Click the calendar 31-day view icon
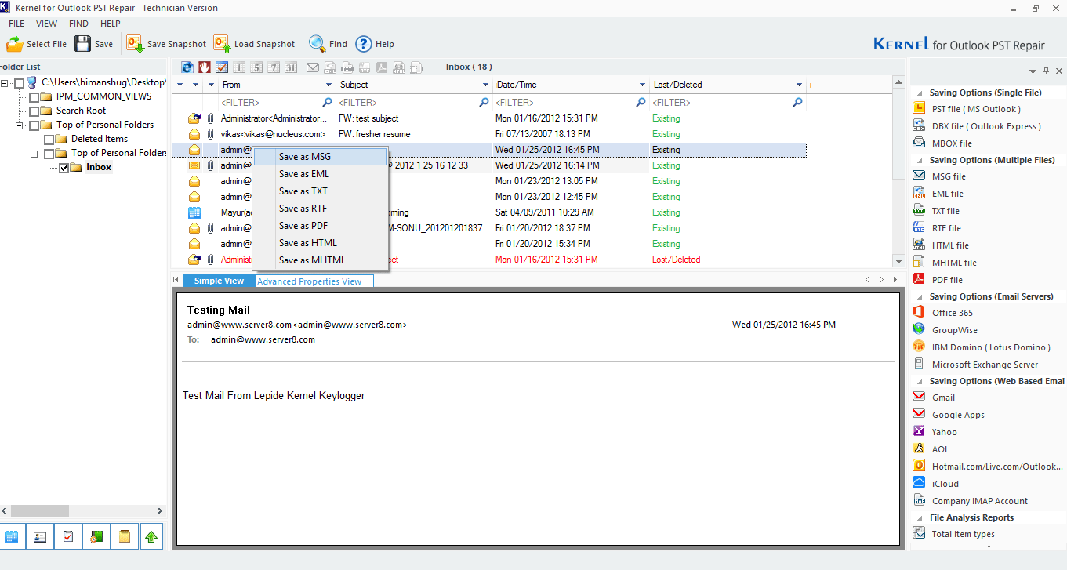This screenshot has width=1067, height=570. pyautogui.click(x=291, y=67)
